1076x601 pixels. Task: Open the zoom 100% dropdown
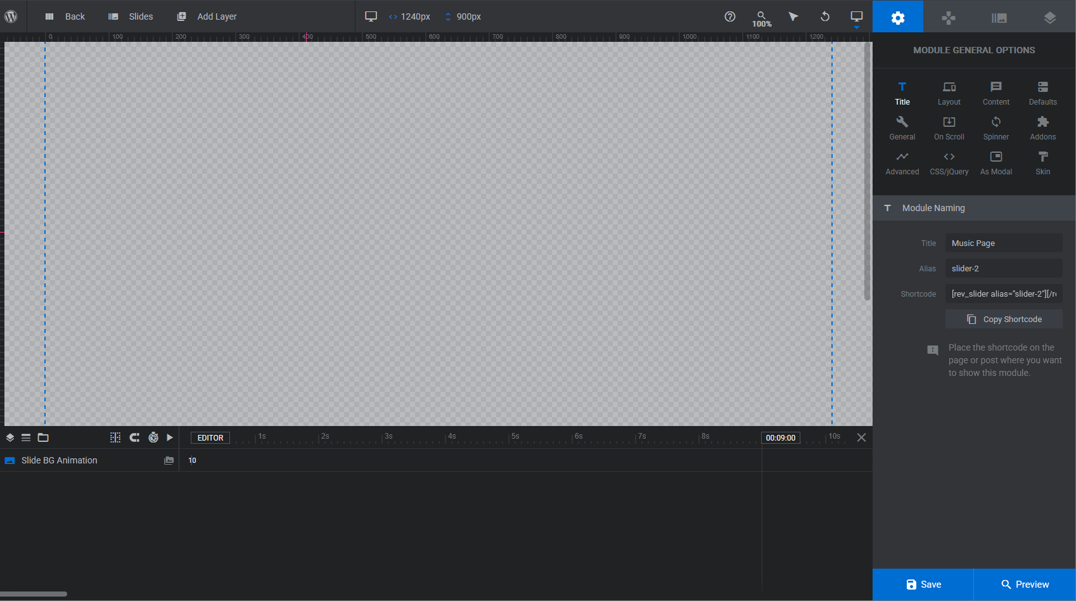coord(762,18)
